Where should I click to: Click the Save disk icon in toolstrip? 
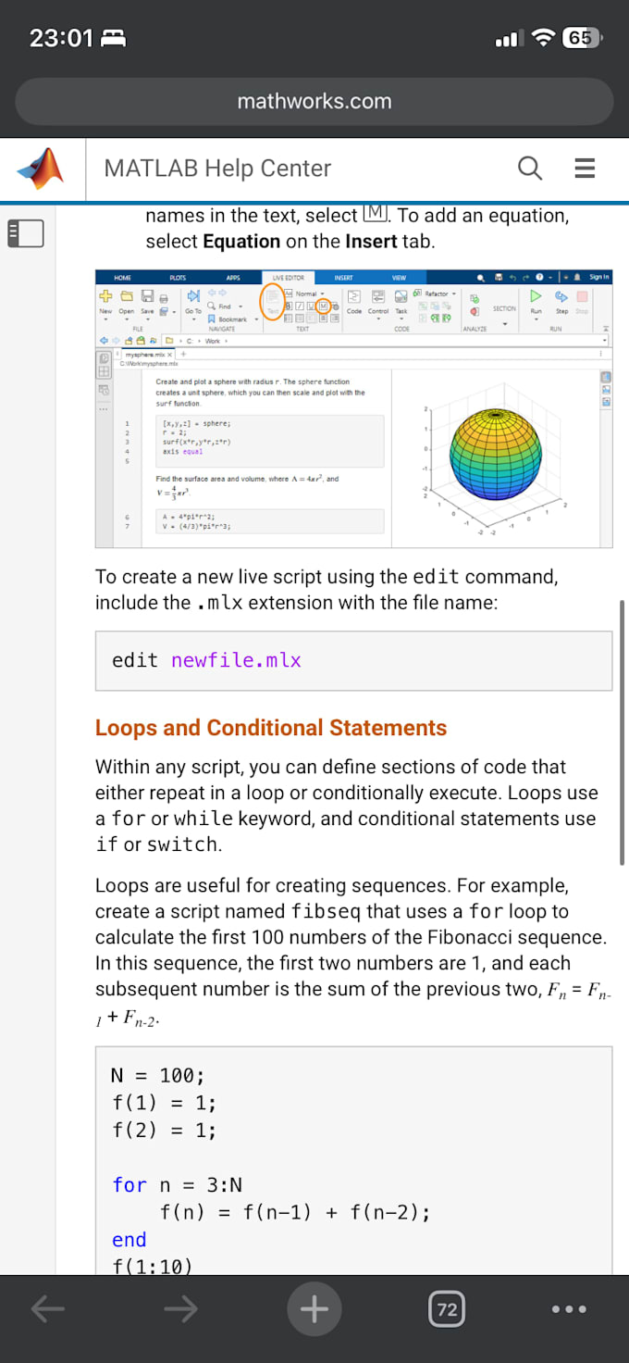147,295
